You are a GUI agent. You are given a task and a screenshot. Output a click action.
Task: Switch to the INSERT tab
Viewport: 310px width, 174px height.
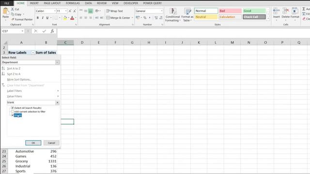34,3
